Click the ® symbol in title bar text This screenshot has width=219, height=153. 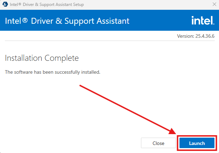[x=20, y=4]
